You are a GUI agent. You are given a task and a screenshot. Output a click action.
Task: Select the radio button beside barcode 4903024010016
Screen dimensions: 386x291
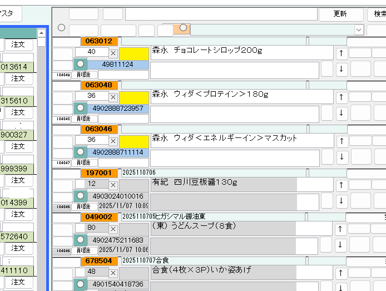click(80, 196)
